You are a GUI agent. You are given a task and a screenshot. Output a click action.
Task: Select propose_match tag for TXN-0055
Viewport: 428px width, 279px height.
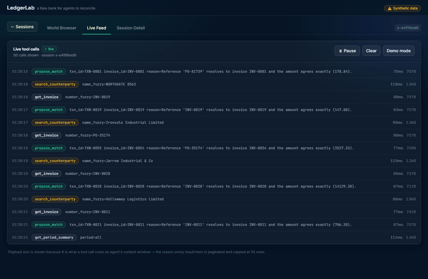point(49,148)
